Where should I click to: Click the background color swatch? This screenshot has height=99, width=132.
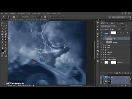5,53
